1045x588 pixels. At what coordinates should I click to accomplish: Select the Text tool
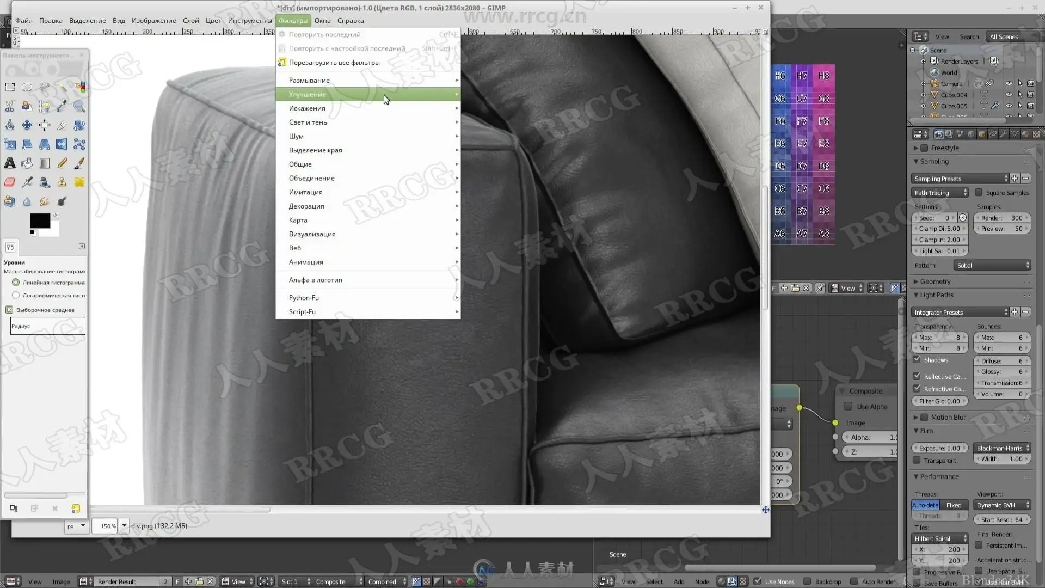[10, 163]
